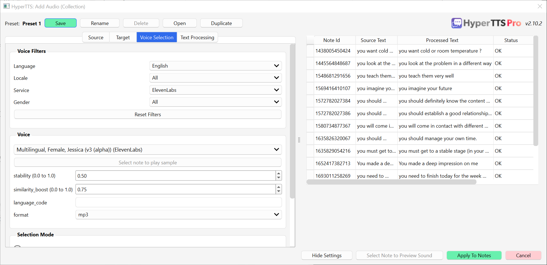Switch to the Text Processing tab

click(x=197, y=37)
